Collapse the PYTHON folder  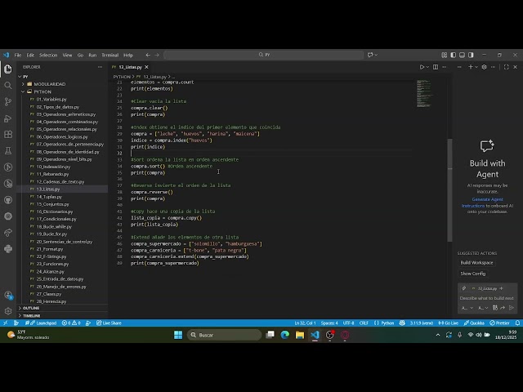[23, 91]
